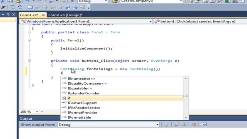The width and height of the screenshot is (247, 139).
Task: Click InitializeComponent(); in the code
Action: click(86, 49)
